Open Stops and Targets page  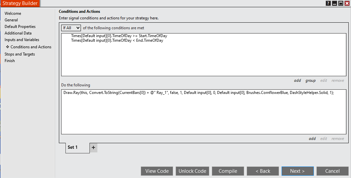tap(20, 54)
